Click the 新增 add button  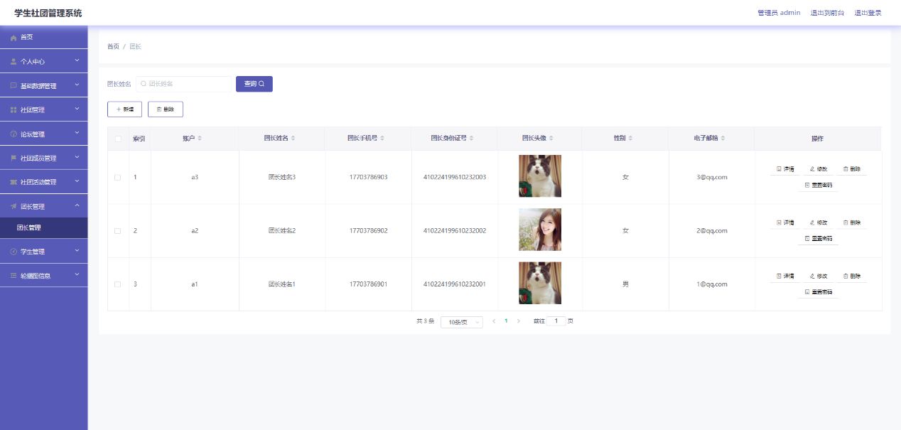pos(124,109)
